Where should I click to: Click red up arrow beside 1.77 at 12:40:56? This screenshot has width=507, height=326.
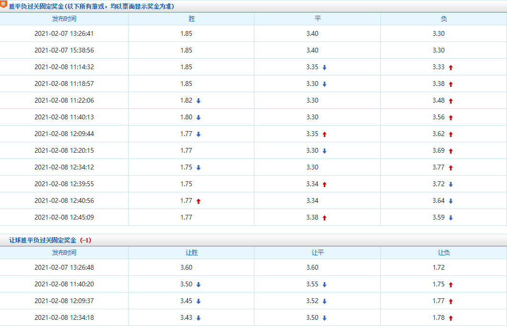click(x=198, y=201)
